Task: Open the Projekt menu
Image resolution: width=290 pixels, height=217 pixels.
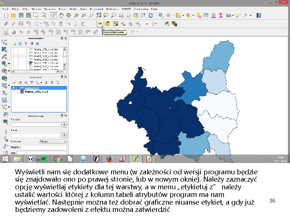Action: click(5, 9)
